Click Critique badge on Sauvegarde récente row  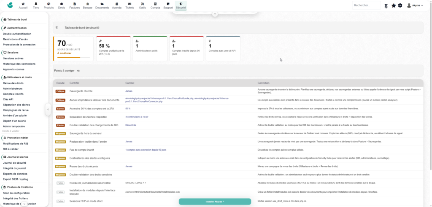pyautogui.click(x=60, y=91)
